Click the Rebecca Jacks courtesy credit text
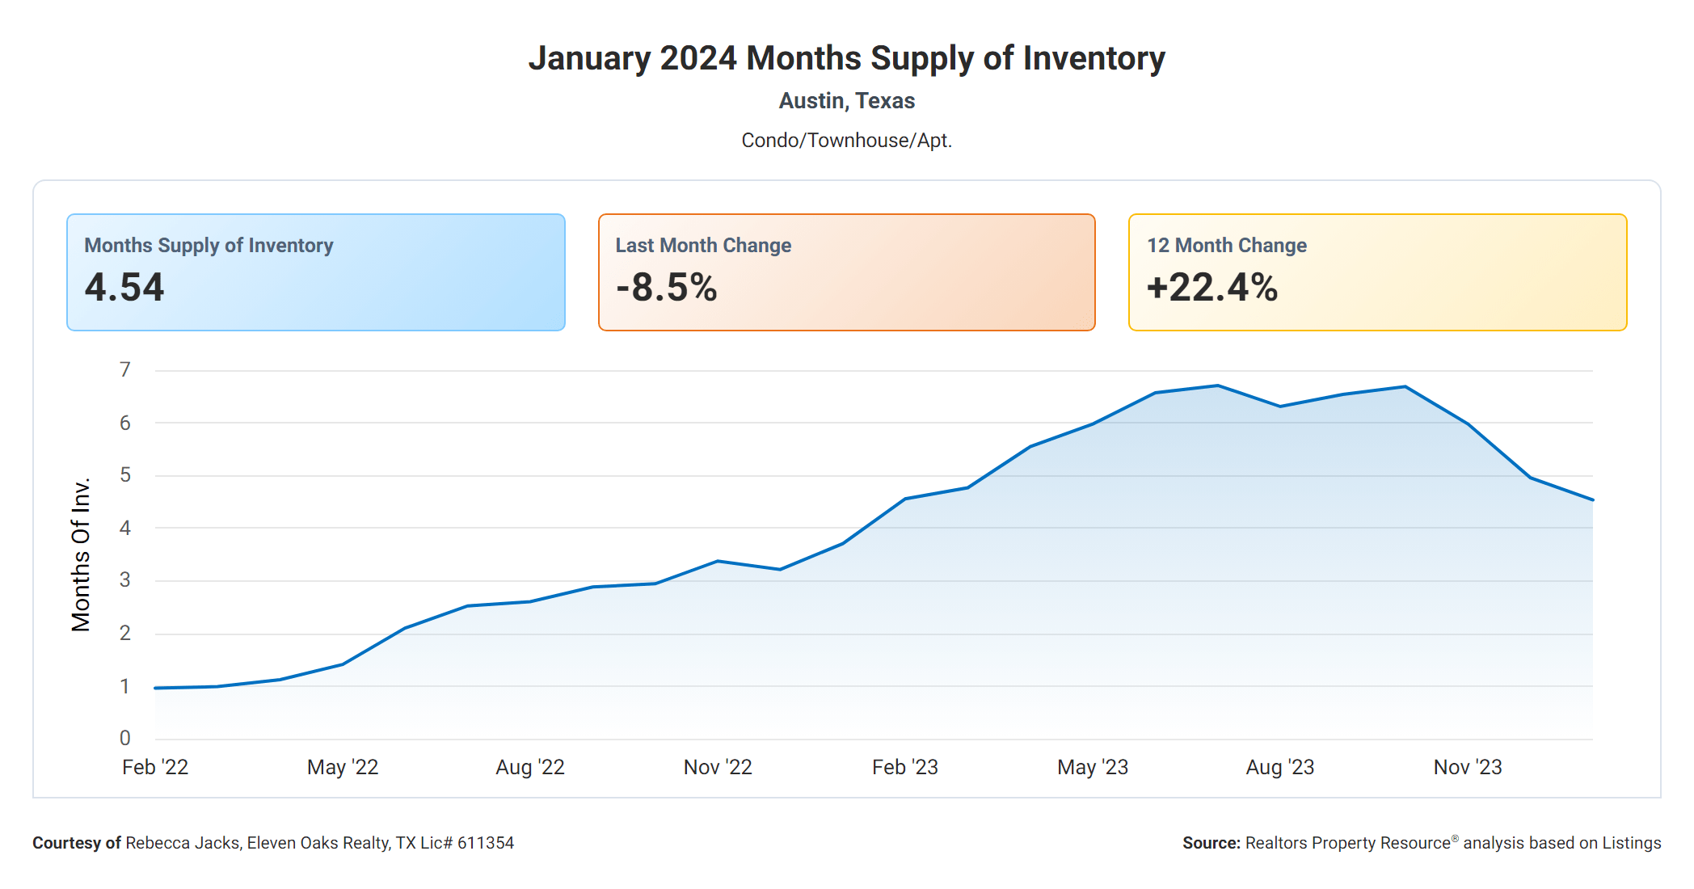This screenshot has width=1694, height=889. pyautogui.click(x=273, y=843)
